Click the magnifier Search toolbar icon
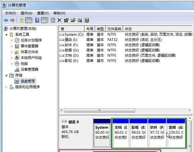The image size is (194, 152). tap(80, 20)
